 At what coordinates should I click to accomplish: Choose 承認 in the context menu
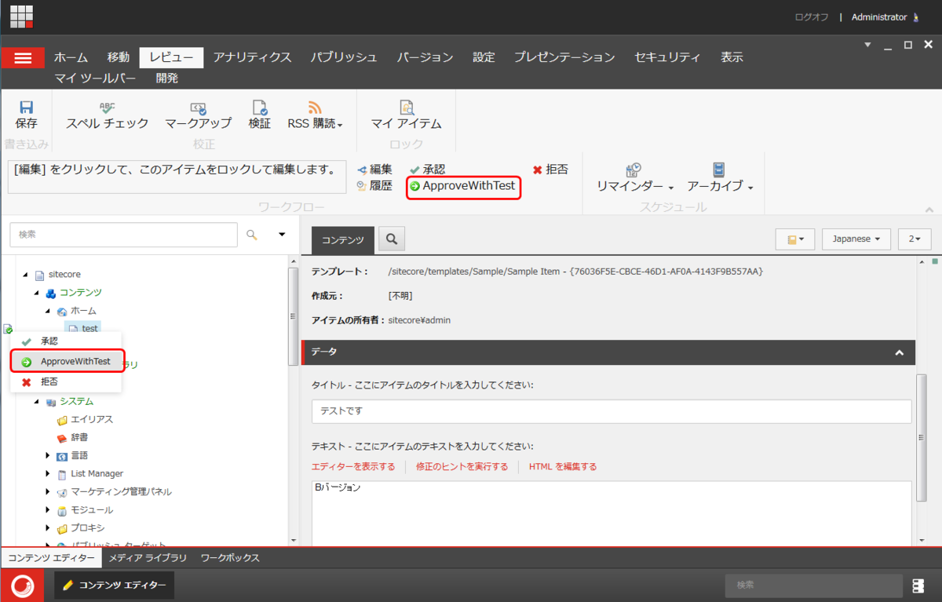coord(66,341)
